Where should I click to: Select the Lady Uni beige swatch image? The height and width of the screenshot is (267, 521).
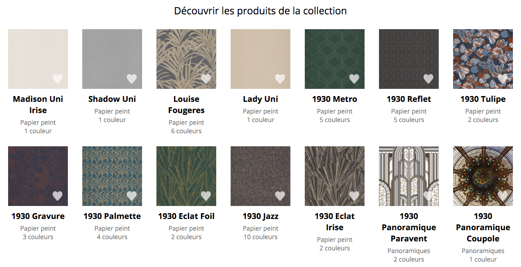point(261,59)
